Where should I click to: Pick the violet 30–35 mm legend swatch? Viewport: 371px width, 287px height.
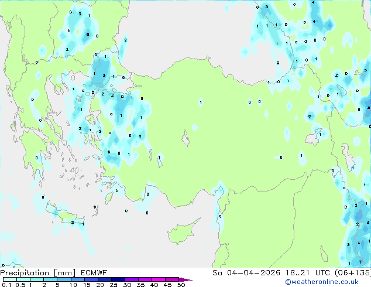coord(131,279)
